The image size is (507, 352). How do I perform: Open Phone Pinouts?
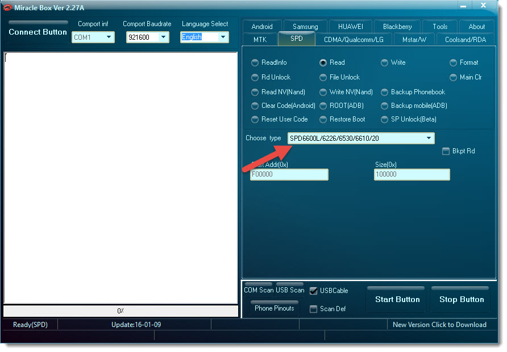click(x=275, y=308)
